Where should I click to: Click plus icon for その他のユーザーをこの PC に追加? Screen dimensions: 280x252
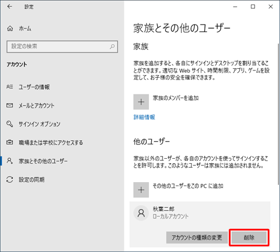[141, 190]
